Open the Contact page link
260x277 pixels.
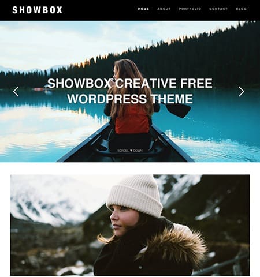[218, 9]
